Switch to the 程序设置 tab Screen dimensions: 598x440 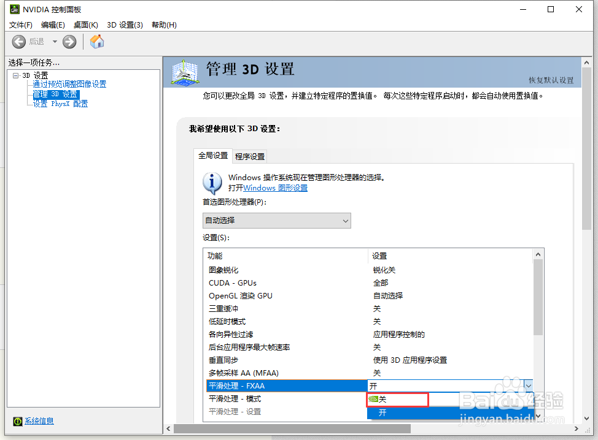pos(250,156)
